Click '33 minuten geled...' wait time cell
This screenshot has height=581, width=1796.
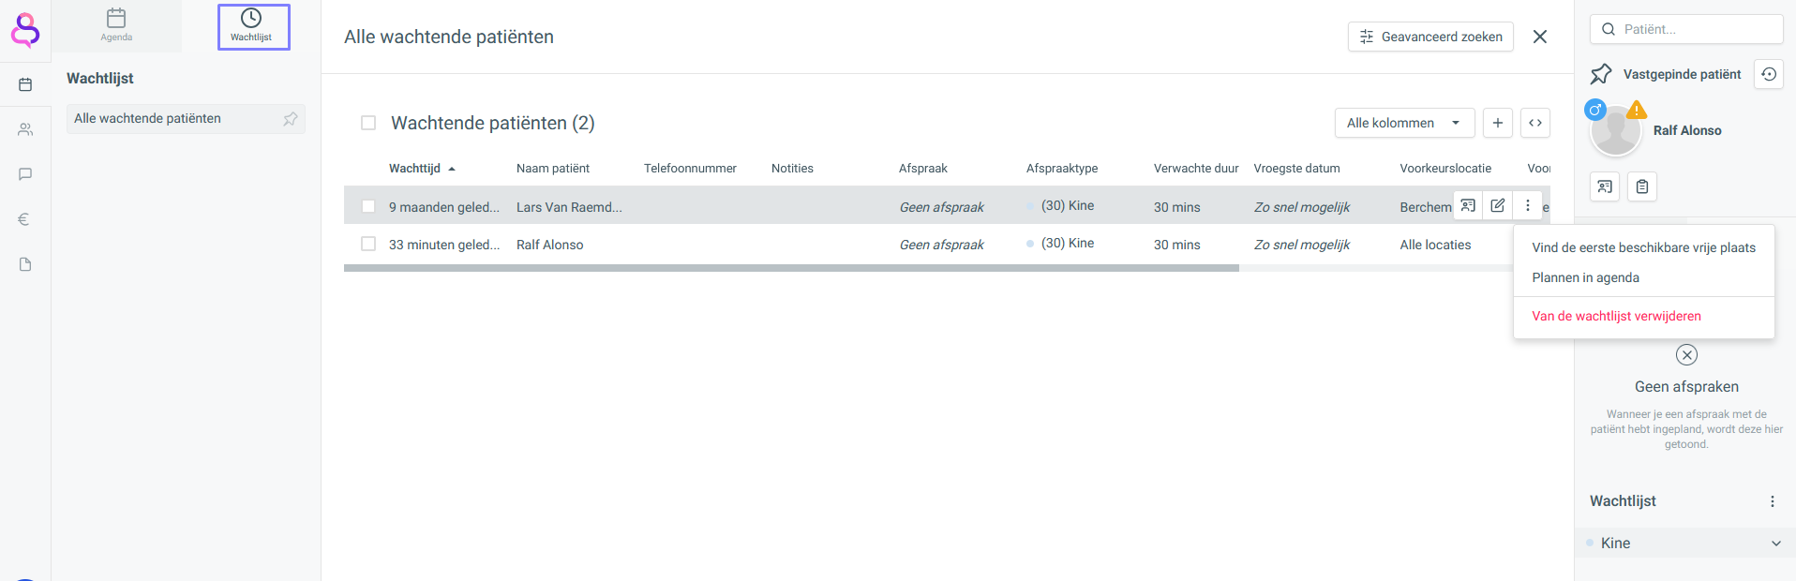(444, 245)
